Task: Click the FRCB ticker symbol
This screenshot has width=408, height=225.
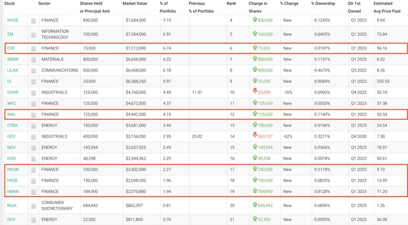Action: tap(12, 180)
